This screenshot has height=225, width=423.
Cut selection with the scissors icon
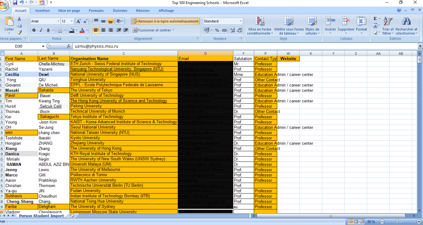pos(19,19)
